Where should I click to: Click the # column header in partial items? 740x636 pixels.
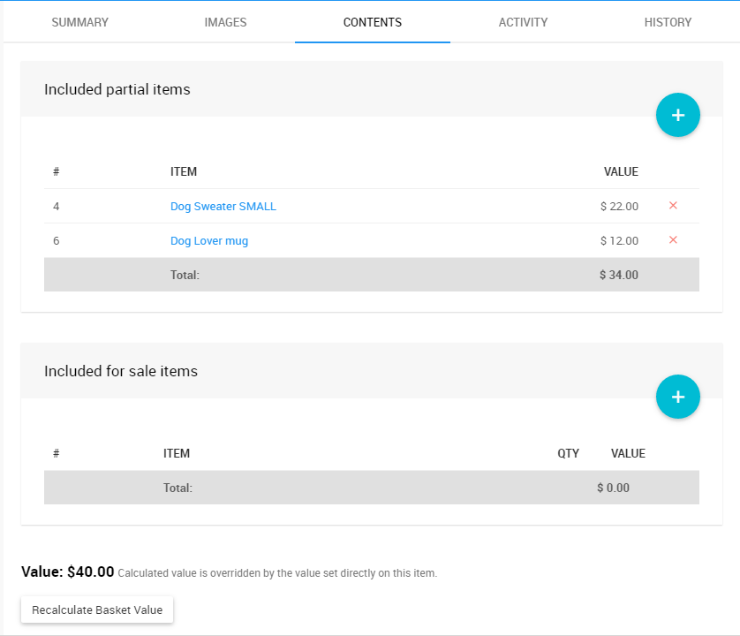click(56, 171)
